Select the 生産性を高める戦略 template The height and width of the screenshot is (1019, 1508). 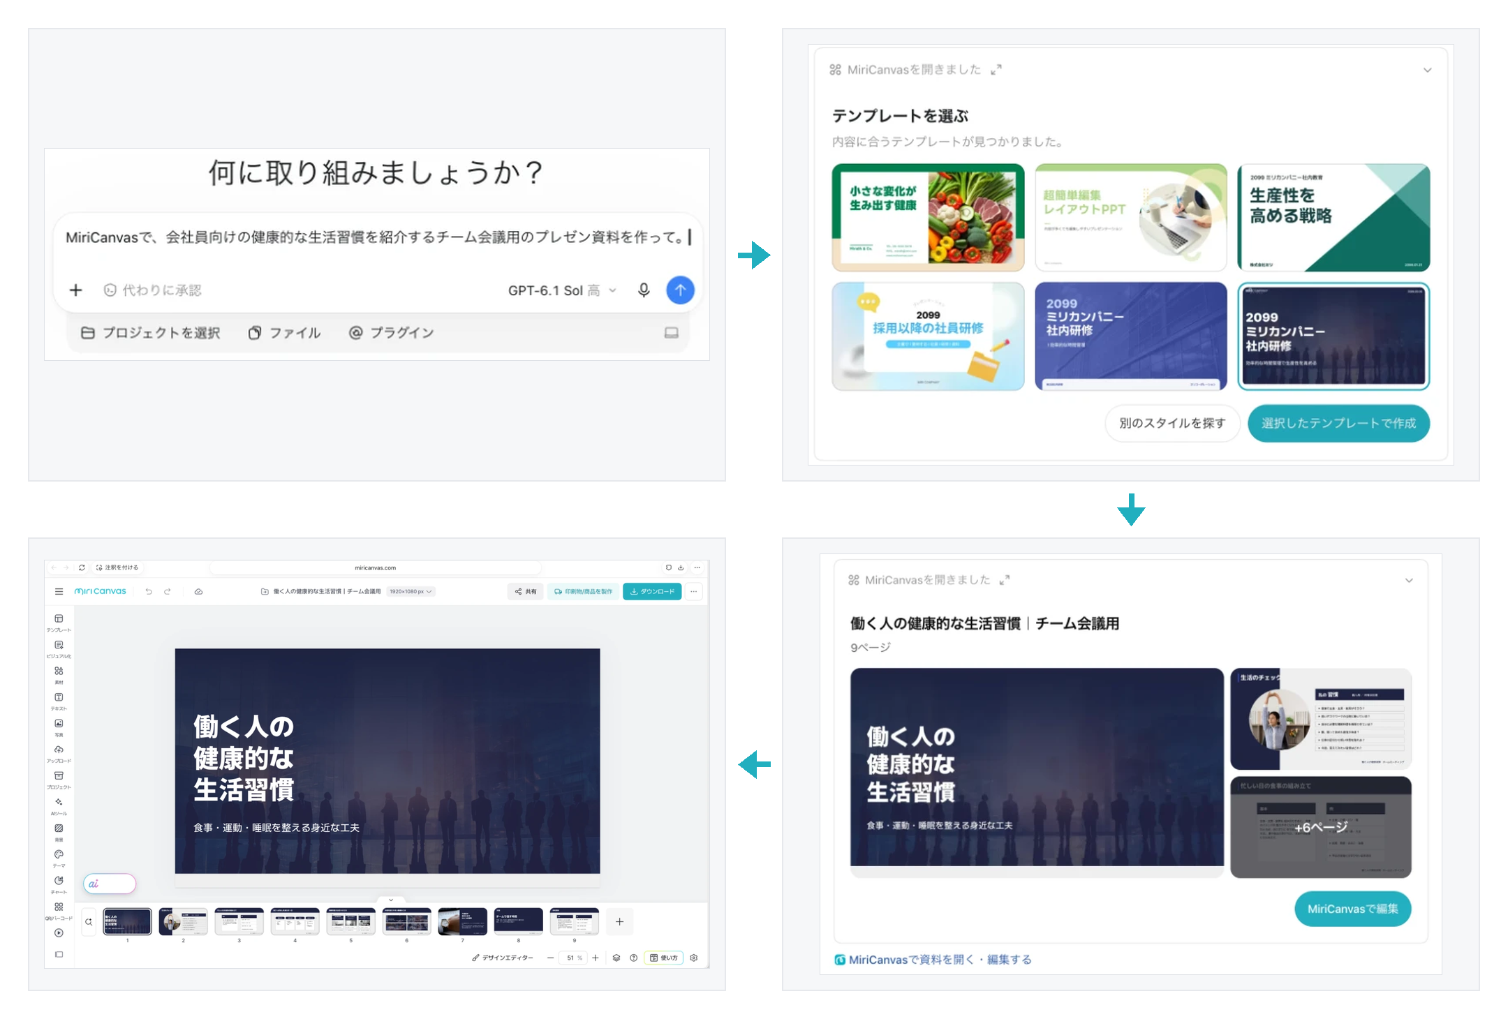[x=1333, y=218]
